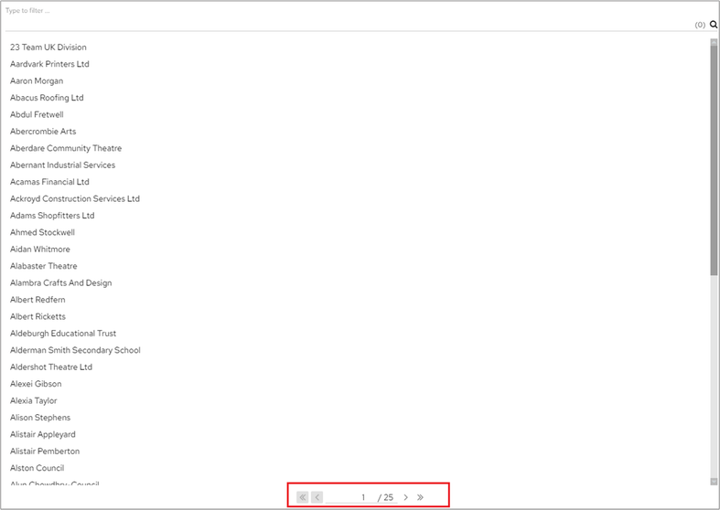Select 'Alistair Appleyard'
This screenshot has height=510, width=720.
[x=43, y=434]
